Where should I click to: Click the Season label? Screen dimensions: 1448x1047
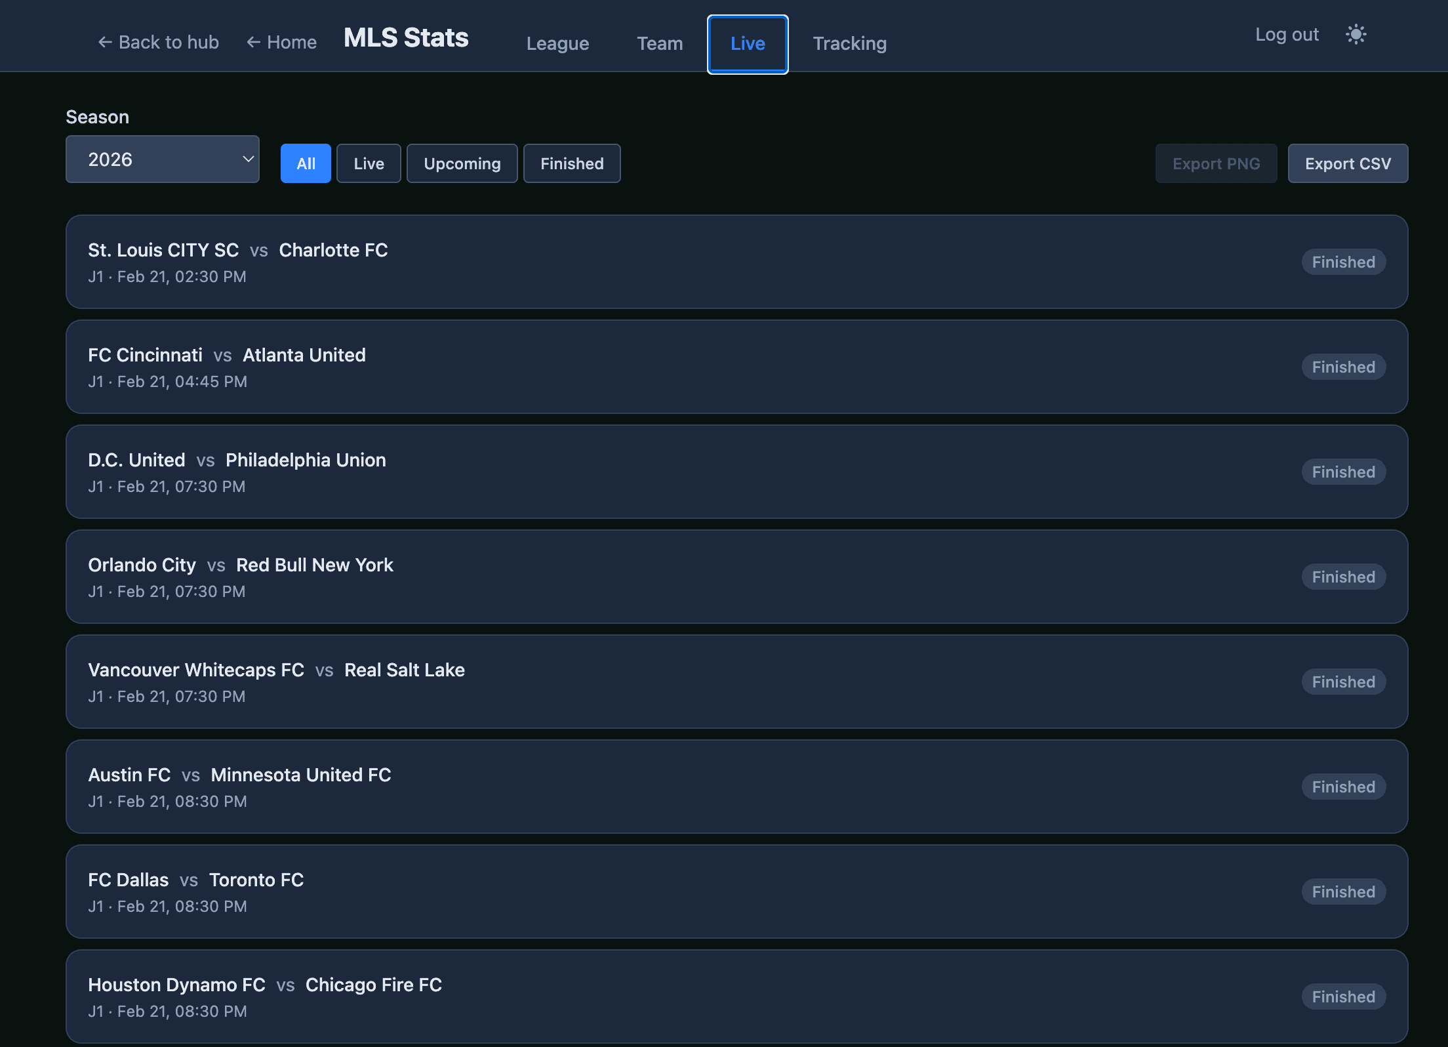[97, 117]
